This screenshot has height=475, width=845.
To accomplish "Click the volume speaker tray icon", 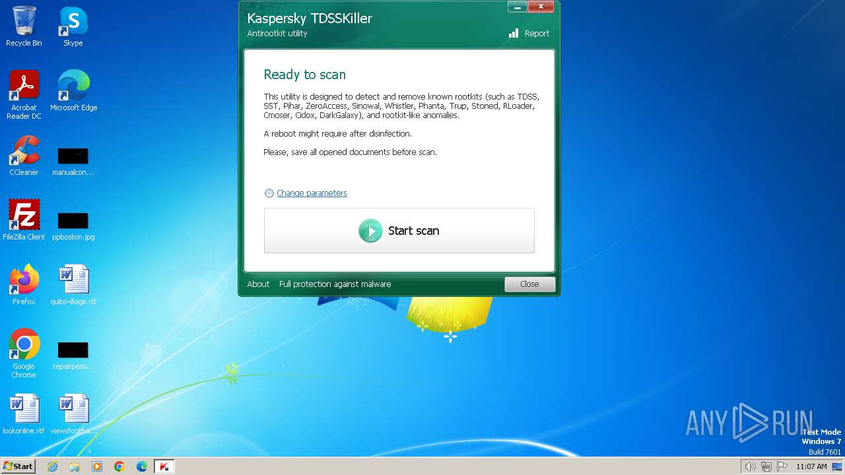I will tap(750, 466).
